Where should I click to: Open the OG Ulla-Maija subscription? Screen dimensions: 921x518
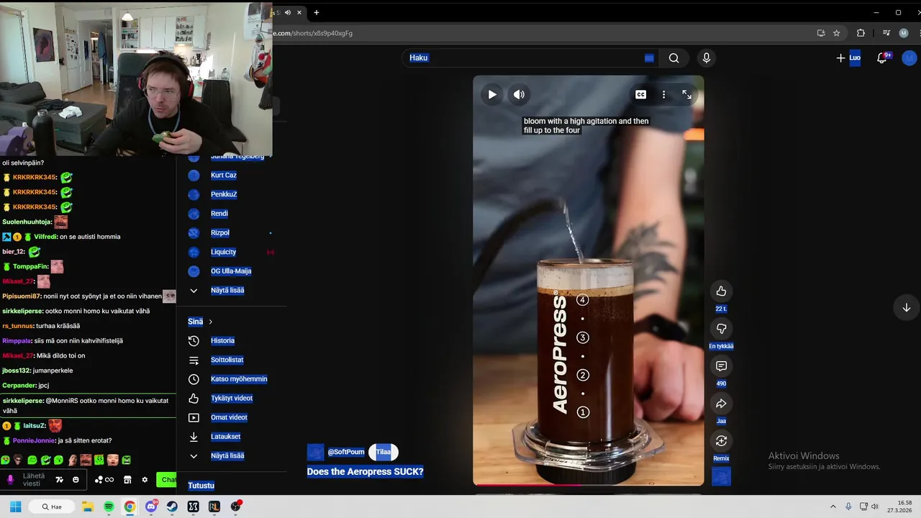(x=231, y=271)
